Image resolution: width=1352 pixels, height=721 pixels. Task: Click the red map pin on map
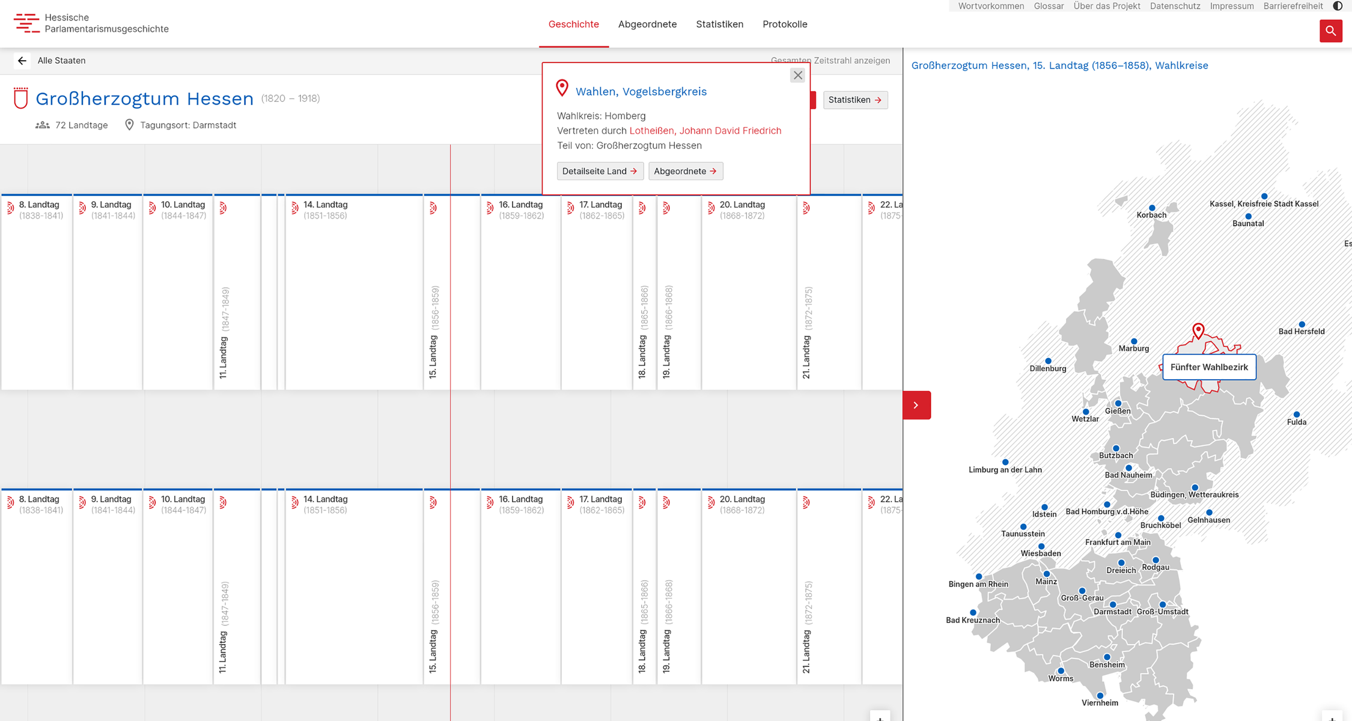pos(1198,330)
